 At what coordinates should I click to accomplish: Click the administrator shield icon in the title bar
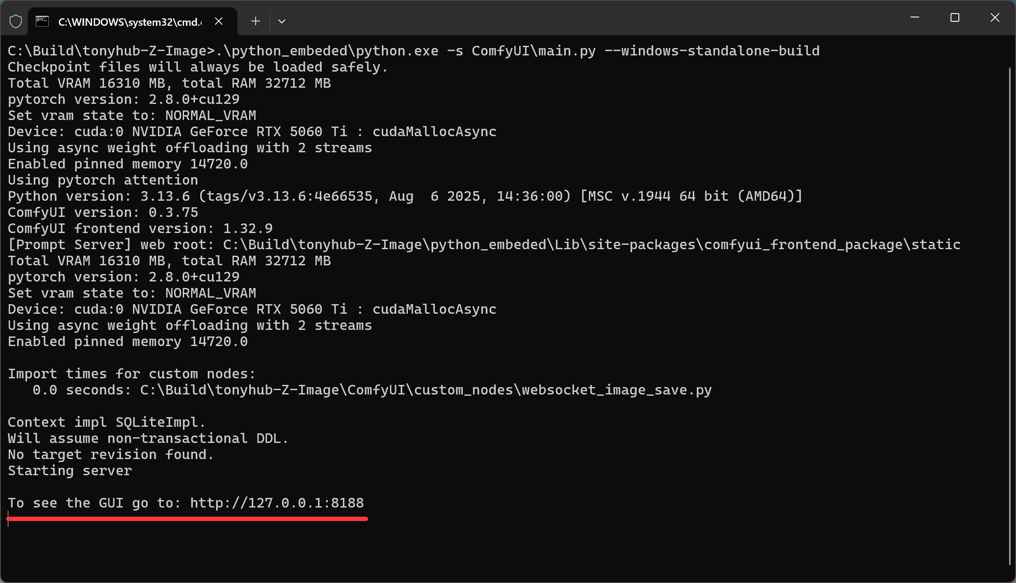point(16,21)
